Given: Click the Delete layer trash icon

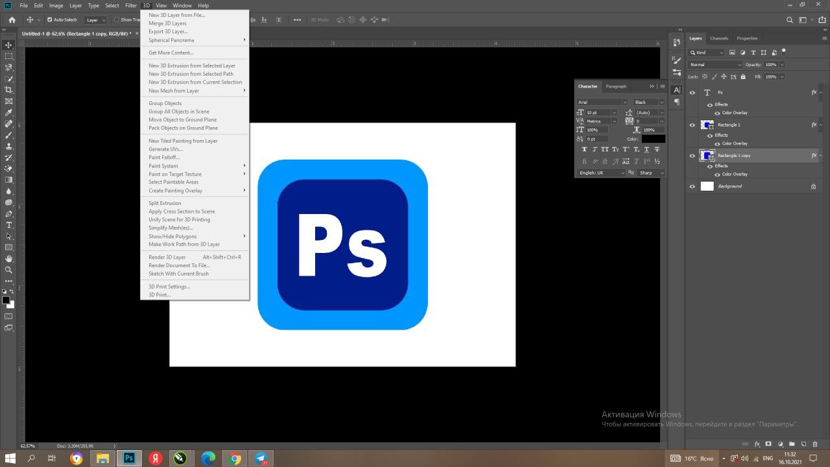Looking at the screenshot, I should pos(815,444).
